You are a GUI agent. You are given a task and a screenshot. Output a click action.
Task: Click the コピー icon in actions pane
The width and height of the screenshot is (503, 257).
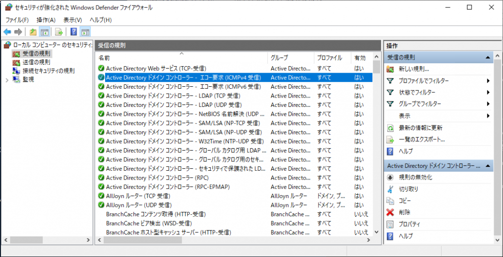click(x=390, y=201)
